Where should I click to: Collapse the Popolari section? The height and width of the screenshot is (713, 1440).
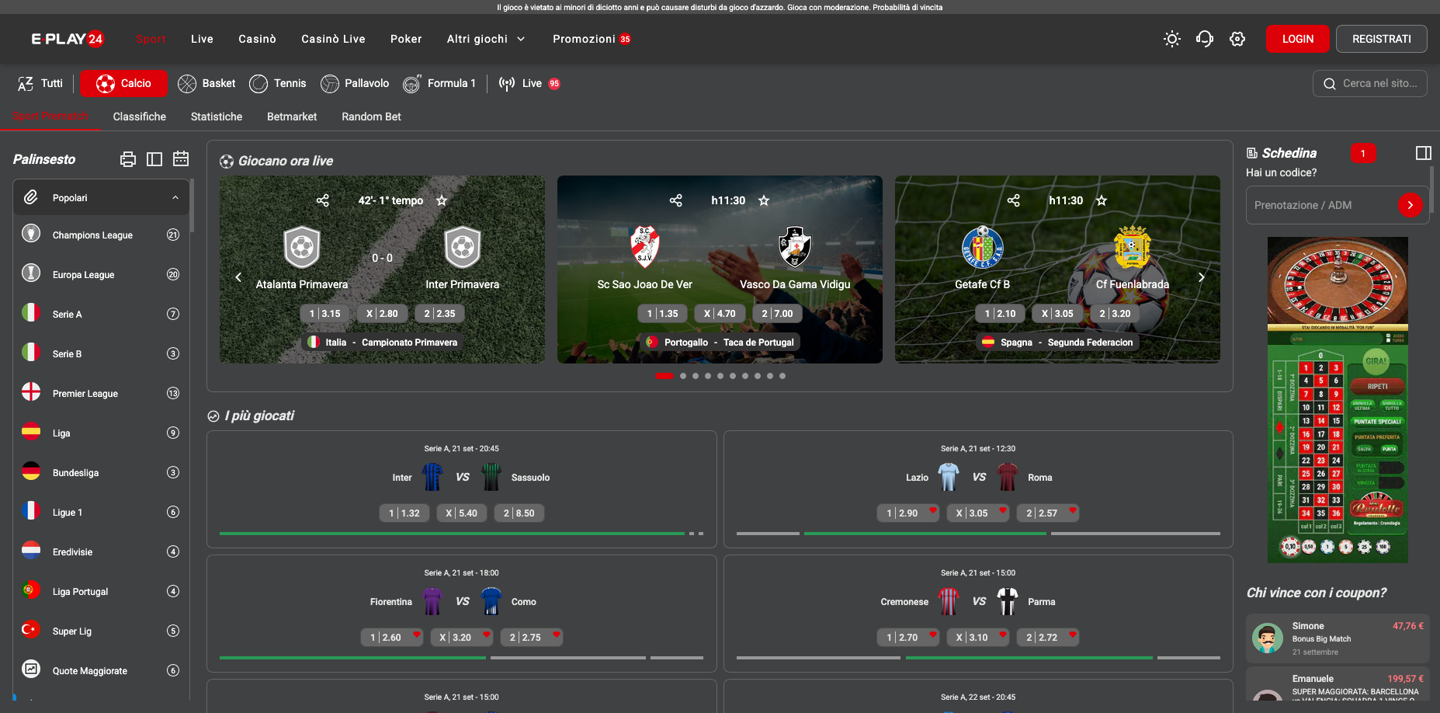tap(175, 198)
